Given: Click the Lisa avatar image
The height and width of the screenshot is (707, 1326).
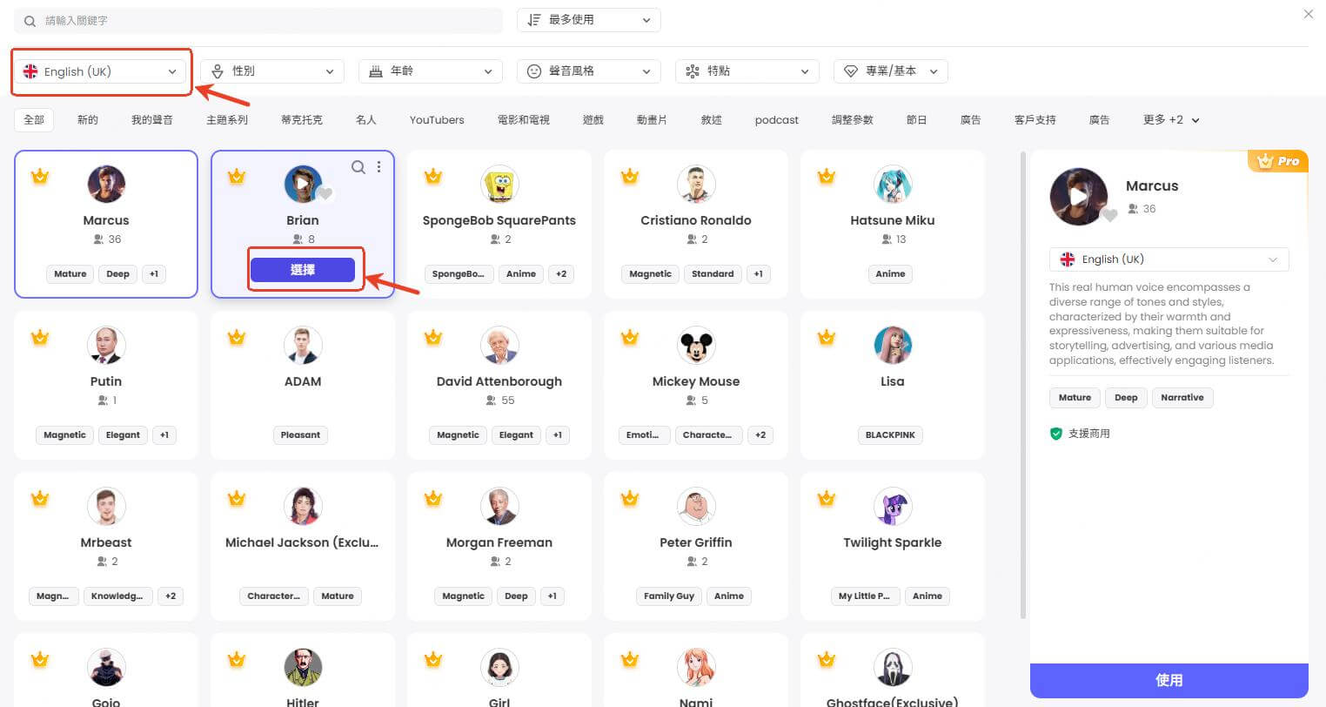Looking at the screenshot, I should tap(893, 346).
